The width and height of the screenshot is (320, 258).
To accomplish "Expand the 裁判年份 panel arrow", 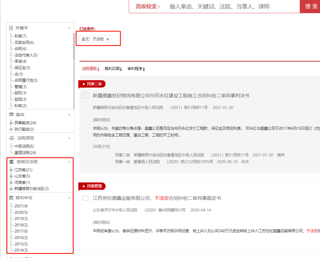I will click(x=69, y=198).
